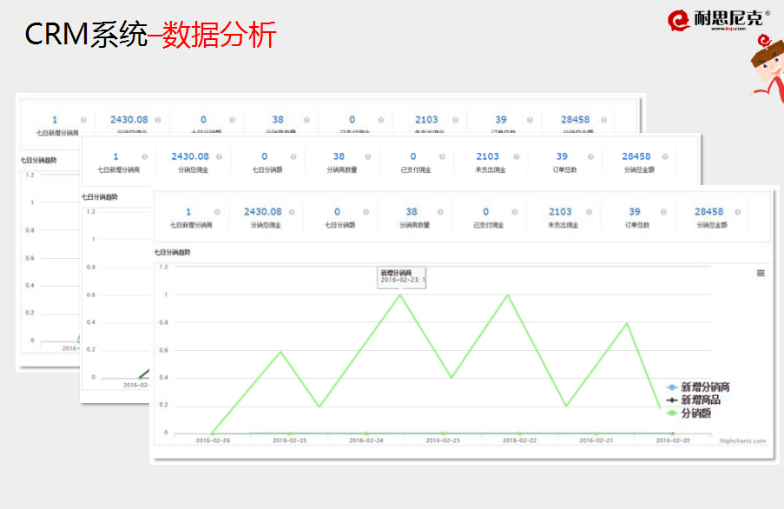Image resolution: width=784 pixels, height=509 pixels.
Task: Click x-axis label 2016-02-20
Action: pos(673,440)
